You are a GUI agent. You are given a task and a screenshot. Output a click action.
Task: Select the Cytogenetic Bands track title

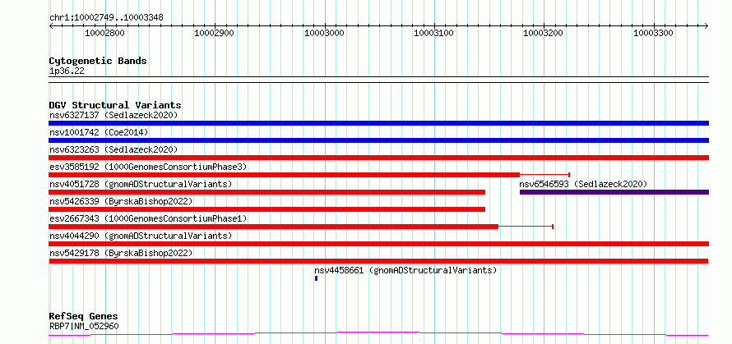pyautogui.click(x=98, y=61)
